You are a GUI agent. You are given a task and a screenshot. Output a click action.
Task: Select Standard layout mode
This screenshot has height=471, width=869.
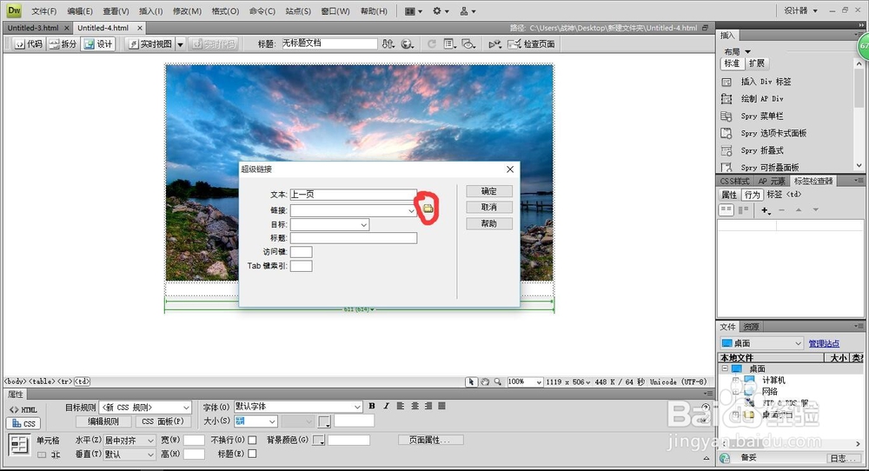click(x=732, y=63)
